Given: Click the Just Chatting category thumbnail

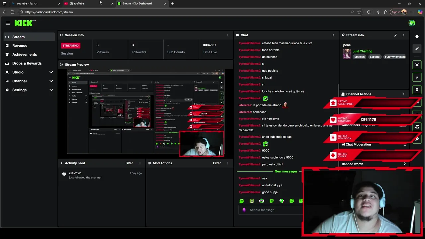Looking at the screenshot, I should tap(347, 54).
